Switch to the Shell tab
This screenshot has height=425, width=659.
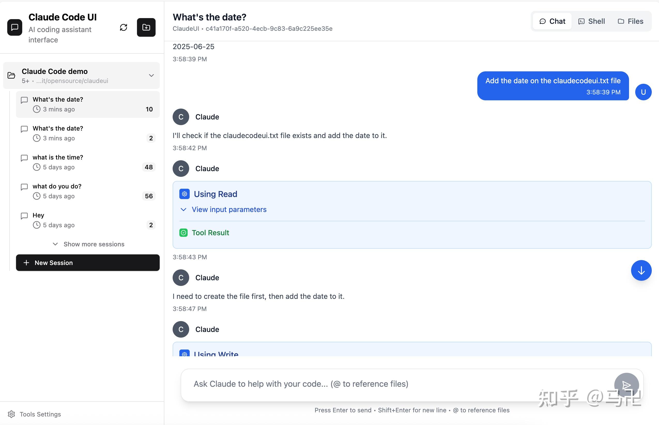tap(591, 21)
